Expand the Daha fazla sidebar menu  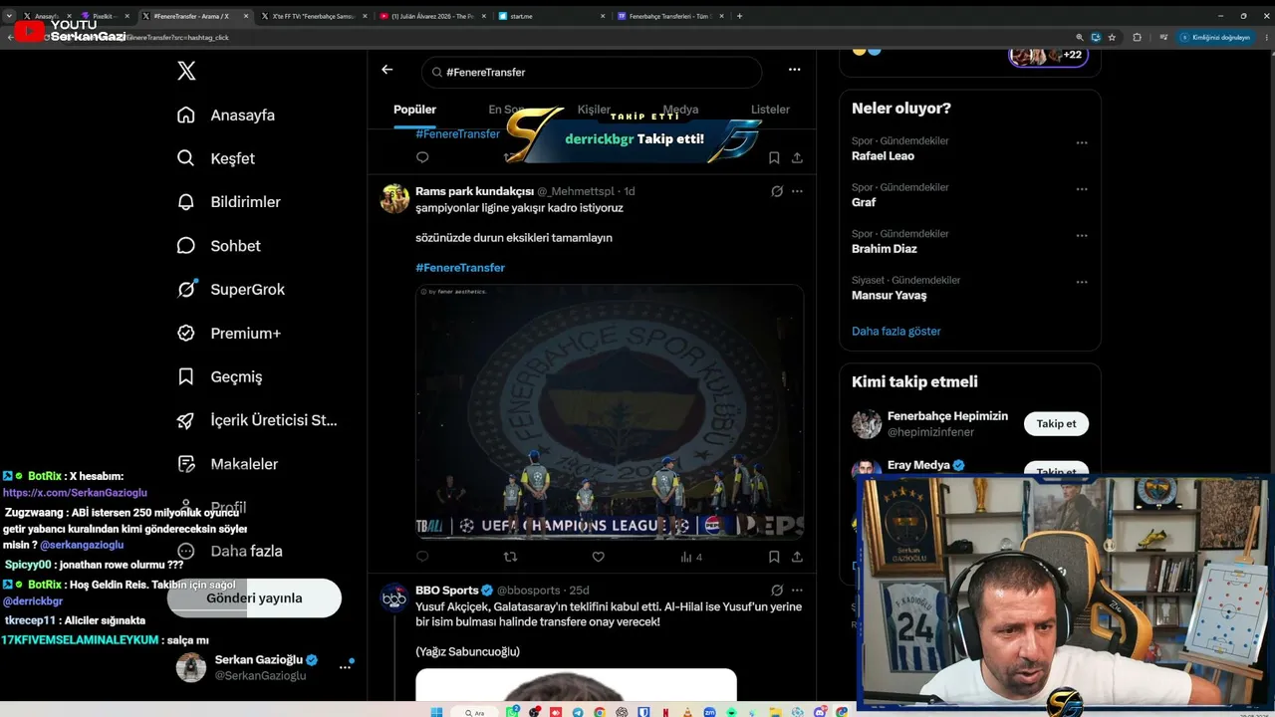pyautogui.click(x=229, y=551)
